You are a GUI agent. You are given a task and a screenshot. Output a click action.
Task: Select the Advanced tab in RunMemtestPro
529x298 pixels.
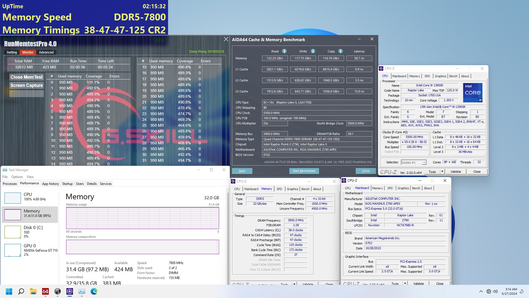point(46,52)
